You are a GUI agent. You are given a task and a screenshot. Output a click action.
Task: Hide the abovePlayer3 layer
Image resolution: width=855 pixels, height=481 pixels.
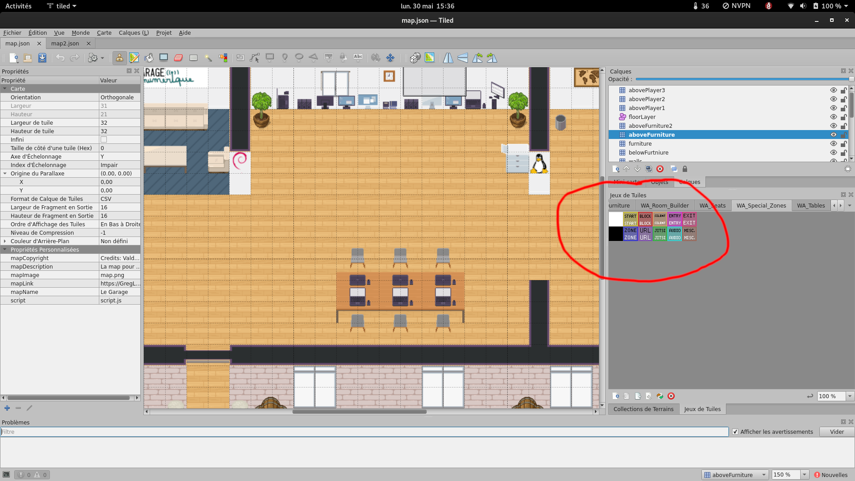pyautogui.click(x=833, y=90)
